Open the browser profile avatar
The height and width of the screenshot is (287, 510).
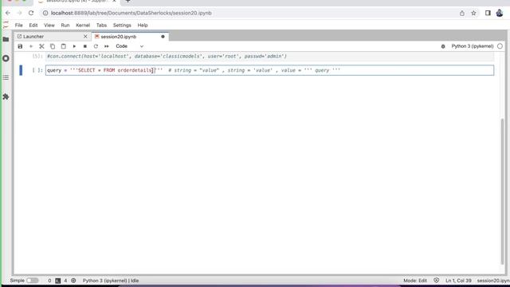[500, 13]
